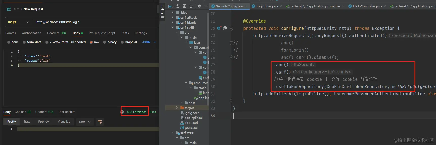The width and height of the screenshot is (436, 145).
Task: Select the 'none' body type radio
Action: (9, 42)
